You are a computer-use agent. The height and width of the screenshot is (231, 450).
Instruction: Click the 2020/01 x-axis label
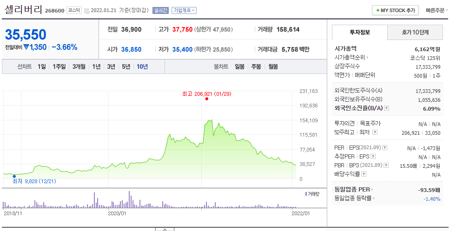(117, 213)
